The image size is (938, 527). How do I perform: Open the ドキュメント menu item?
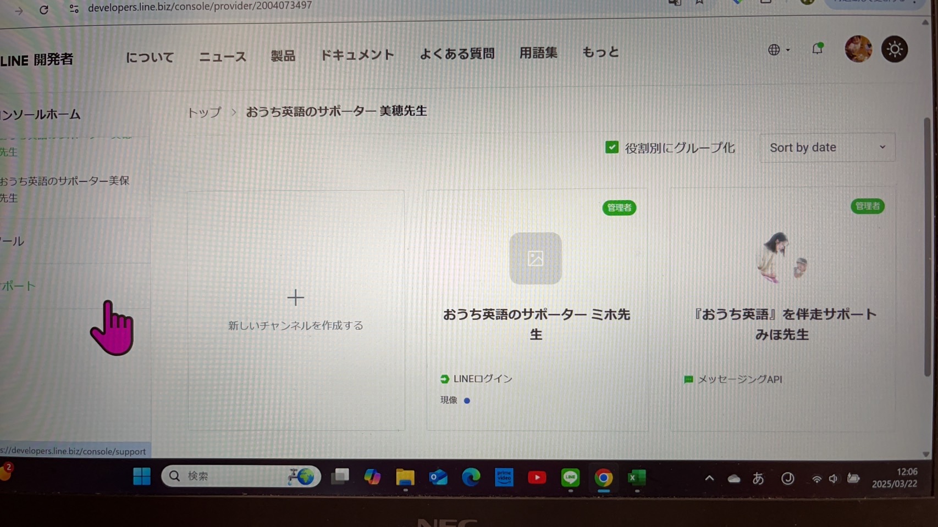tap(357, 55)
